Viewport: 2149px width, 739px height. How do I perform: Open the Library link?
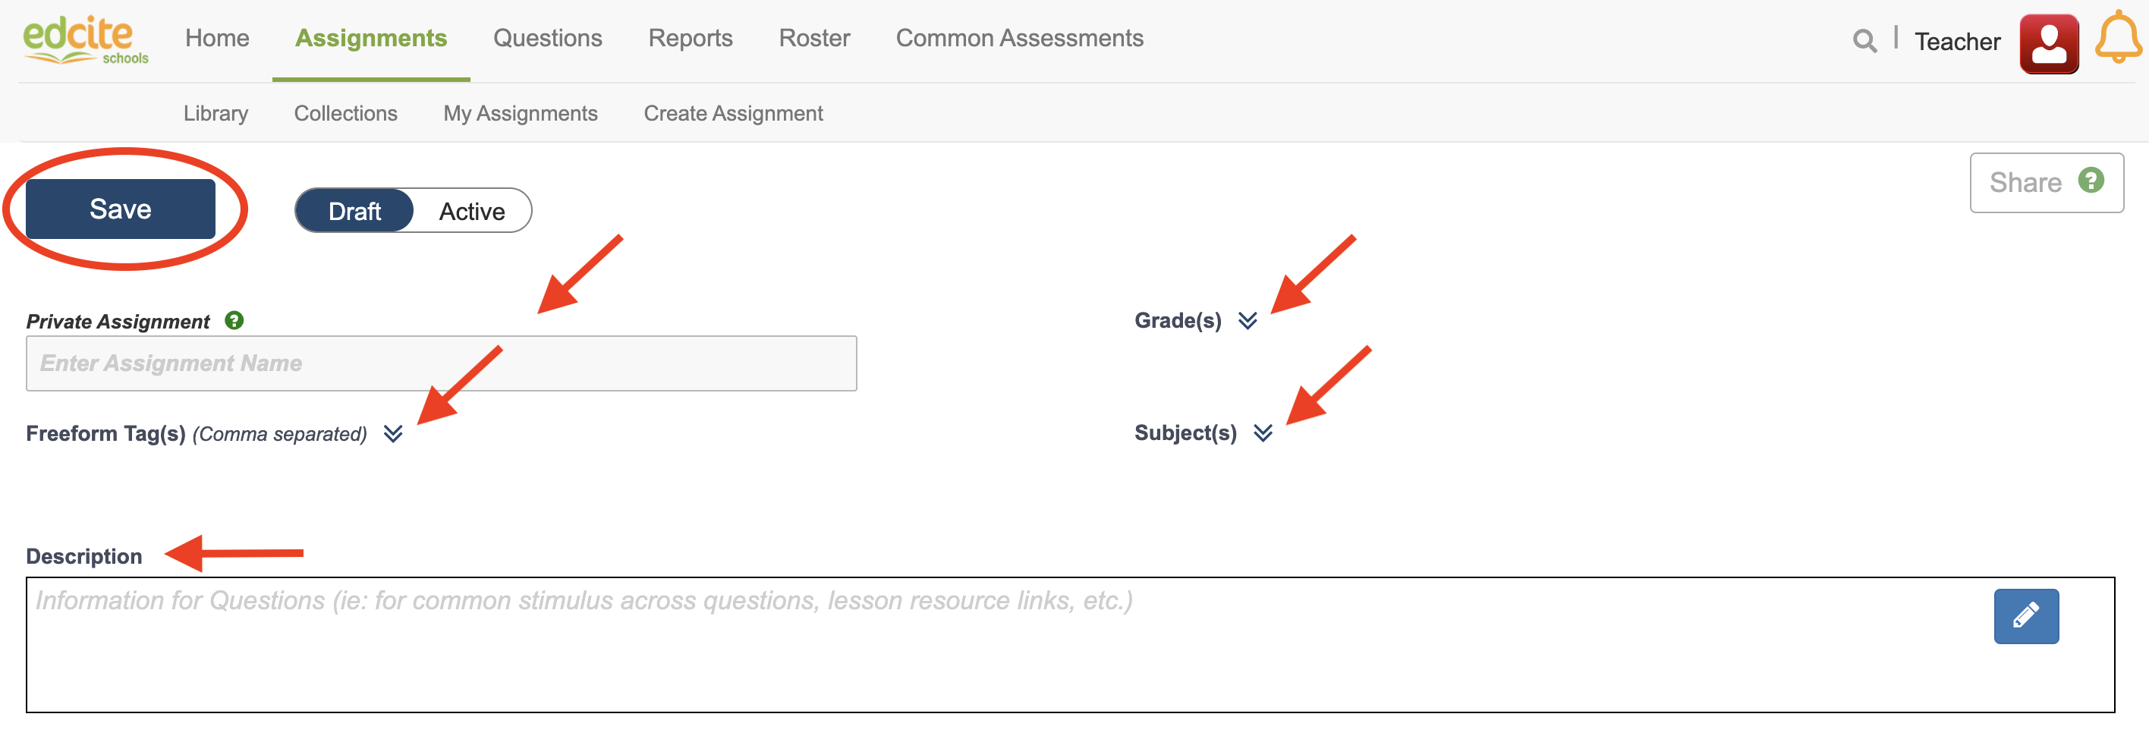[x=216, y=114]
